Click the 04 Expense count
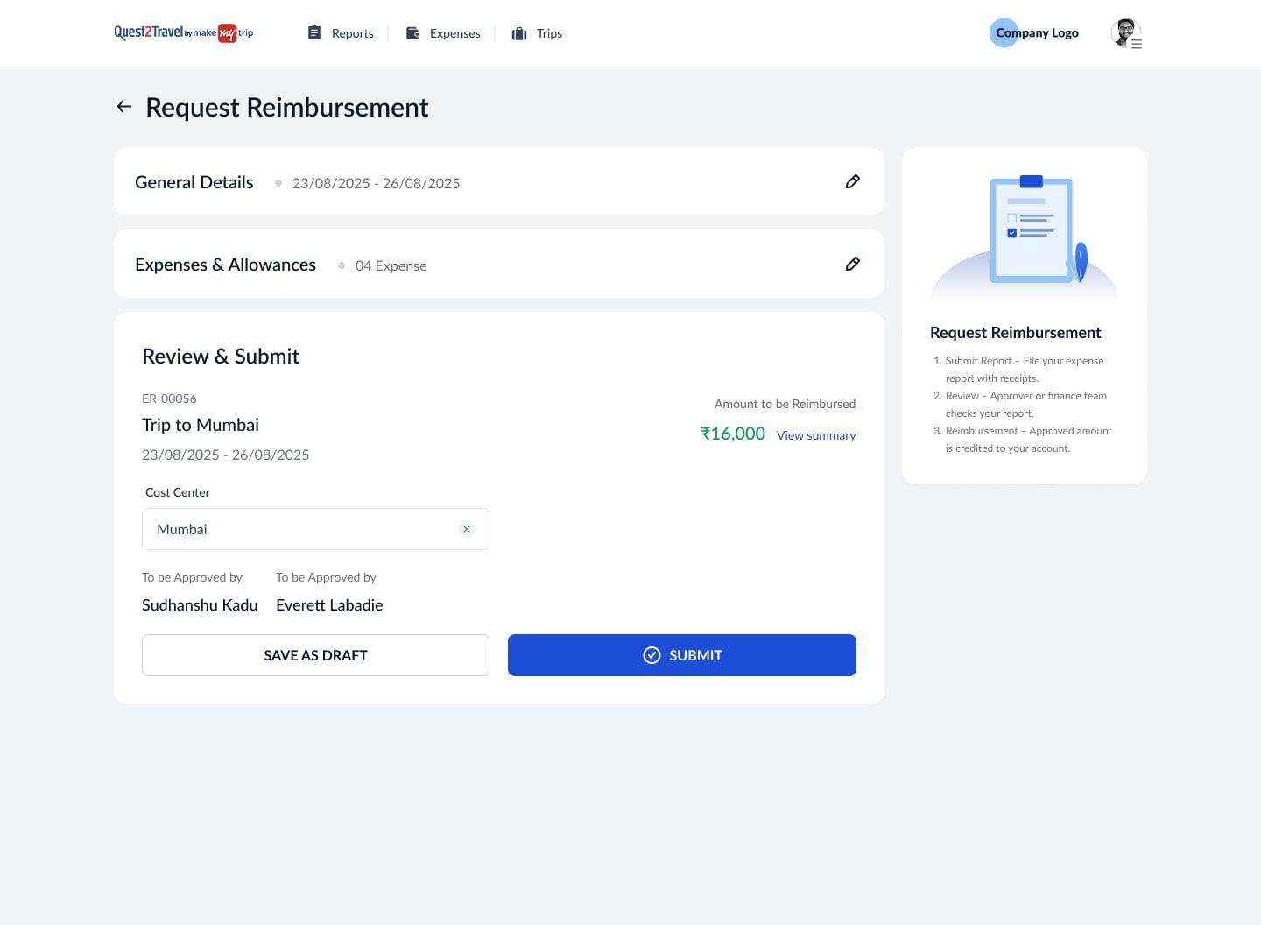 [x=391, y=265]
